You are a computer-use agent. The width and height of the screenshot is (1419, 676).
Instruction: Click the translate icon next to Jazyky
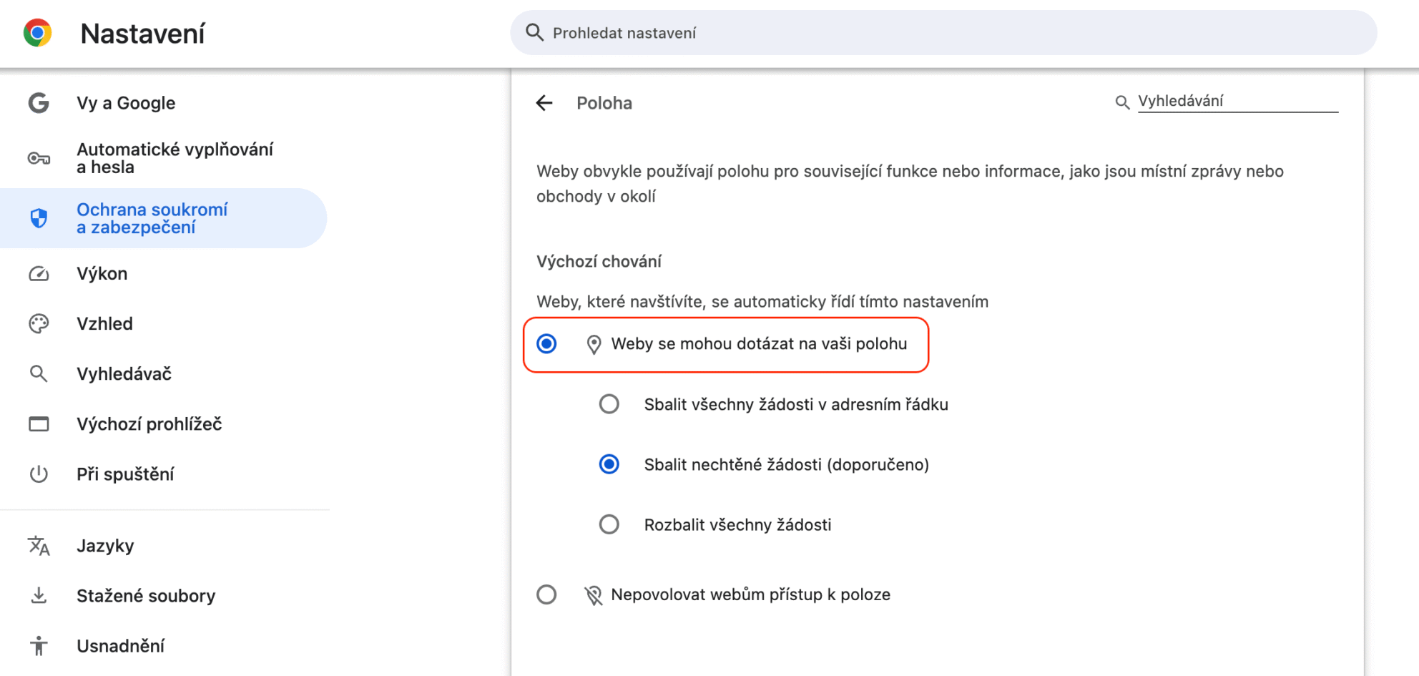click(39, 546)
